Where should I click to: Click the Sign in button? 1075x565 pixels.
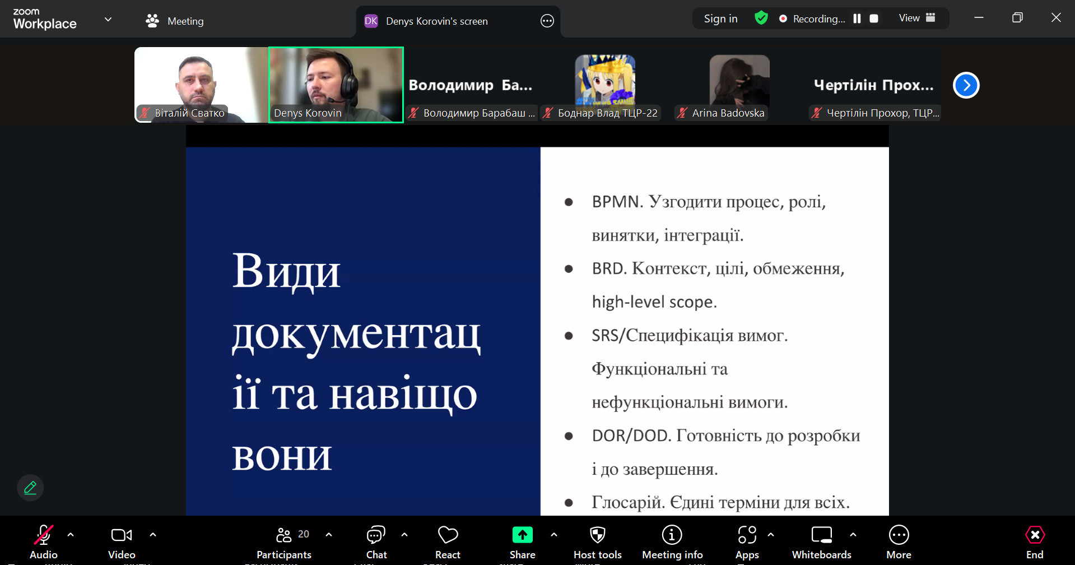[720, 18]
